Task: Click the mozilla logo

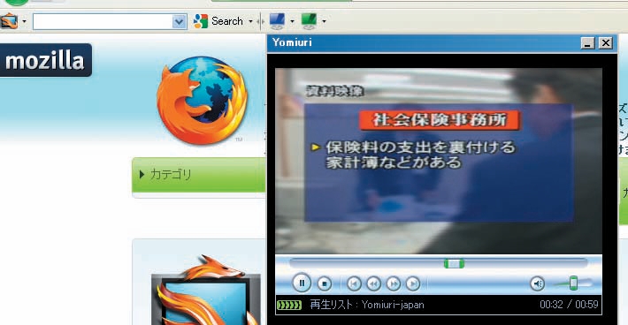Action: tap(45, 60)
